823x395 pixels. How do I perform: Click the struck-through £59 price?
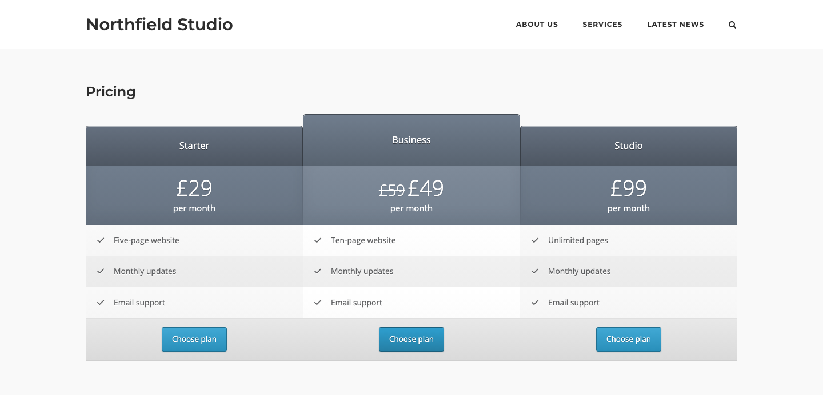click(392, 190)
